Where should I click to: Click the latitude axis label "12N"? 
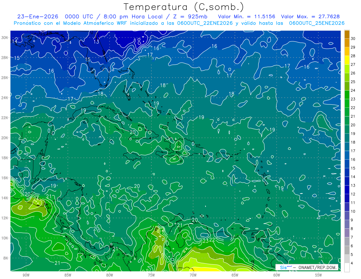pos(5,218)
